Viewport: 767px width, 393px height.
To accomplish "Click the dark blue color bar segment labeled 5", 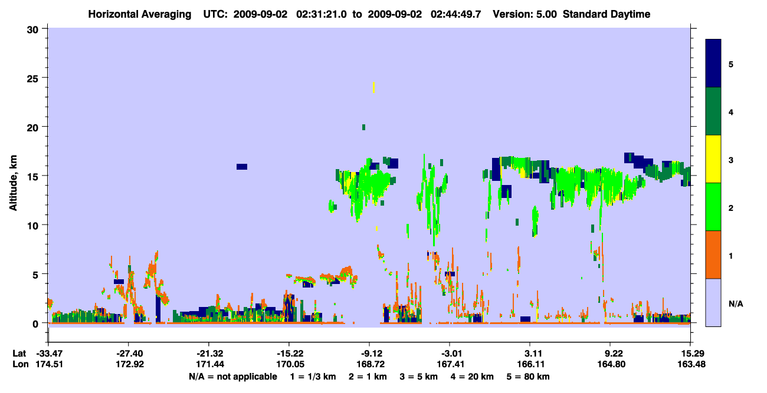I will [x=713, y=64].
